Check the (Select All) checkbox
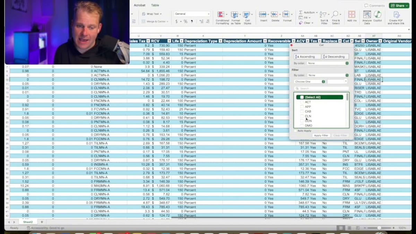 pos(302,97)
